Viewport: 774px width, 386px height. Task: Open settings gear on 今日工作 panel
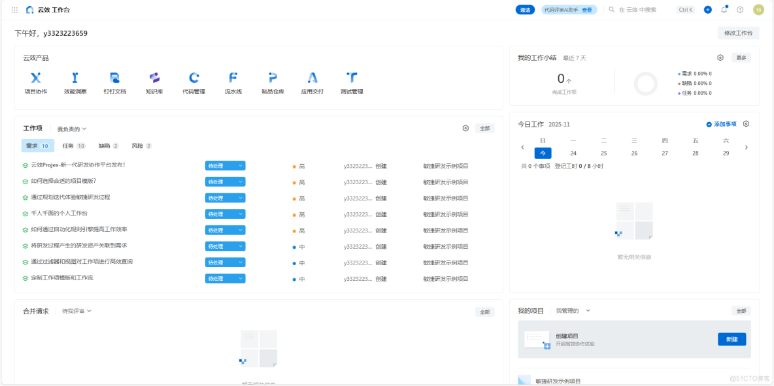(746, 123)
